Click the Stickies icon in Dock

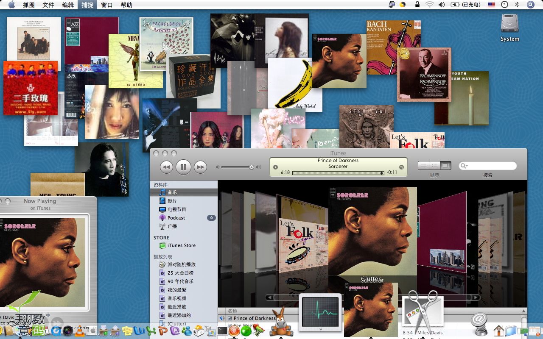(x=126, y=331)
